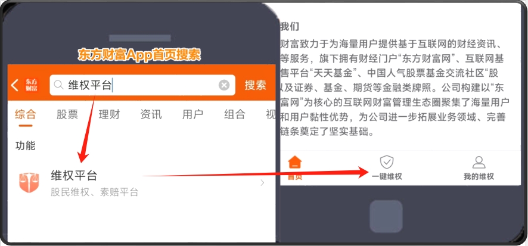528x246 pixels.
Task: Open the 组合 tab
Action: coord(235,114)
